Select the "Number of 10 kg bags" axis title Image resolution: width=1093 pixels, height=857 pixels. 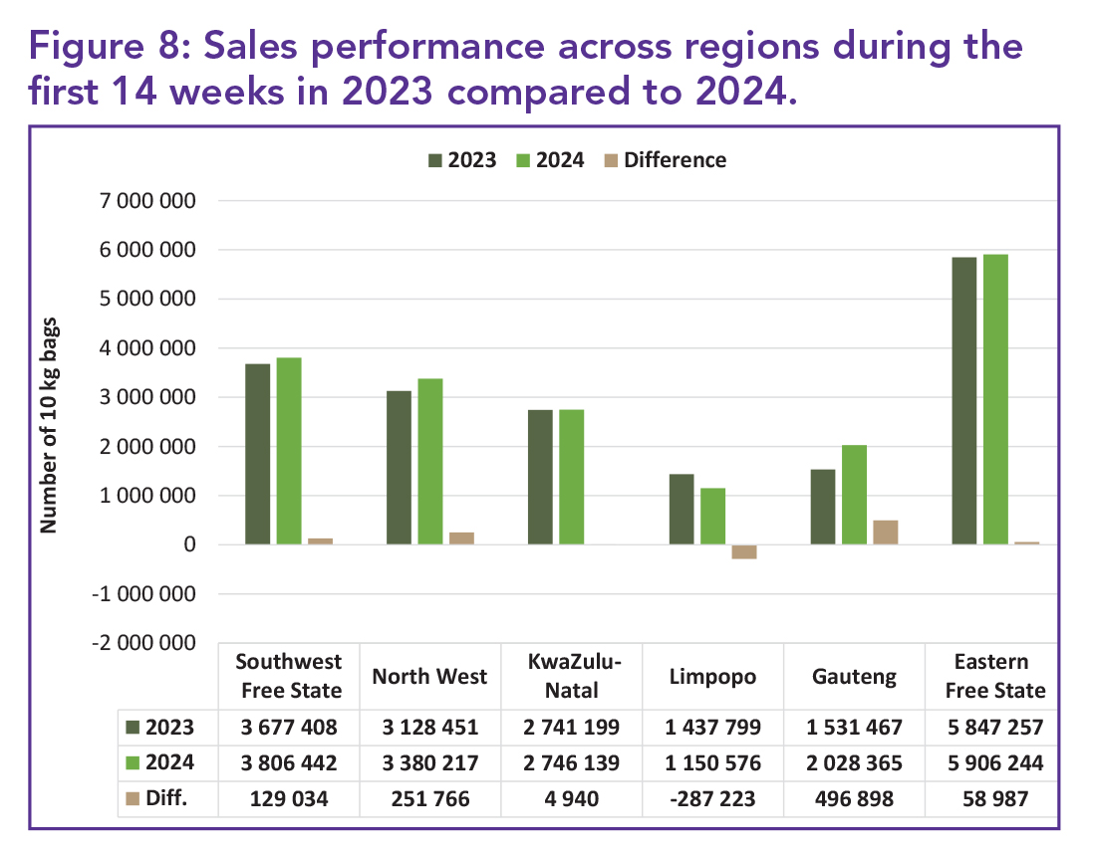click(48, 426)
